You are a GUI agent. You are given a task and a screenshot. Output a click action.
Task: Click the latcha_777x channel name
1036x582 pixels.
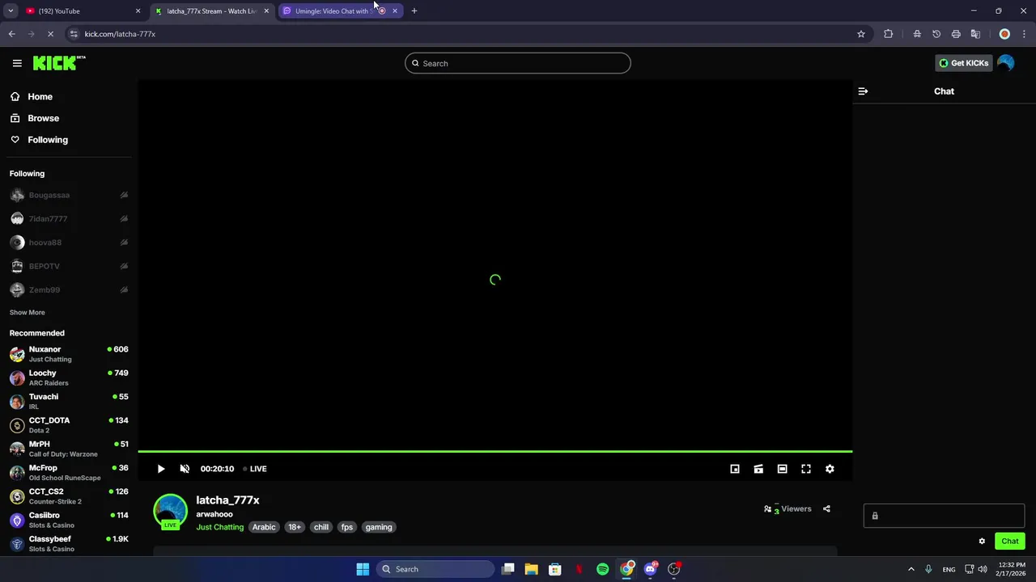[227, 500]
